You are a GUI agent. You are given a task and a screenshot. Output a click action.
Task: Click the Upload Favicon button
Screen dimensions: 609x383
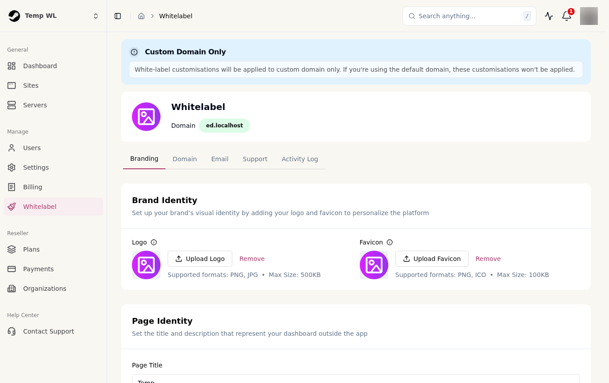[432, 259]
